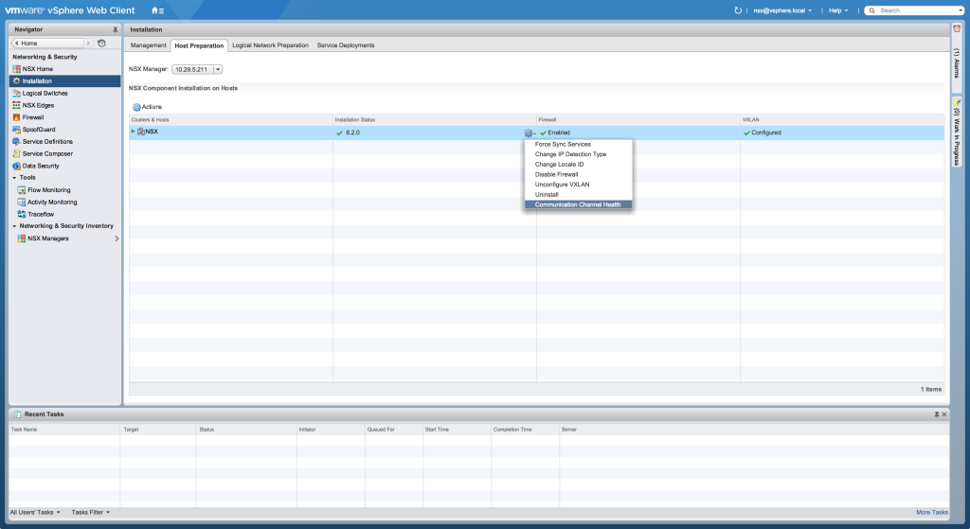Open the Service Deployments tab

(x=346, y=45)
